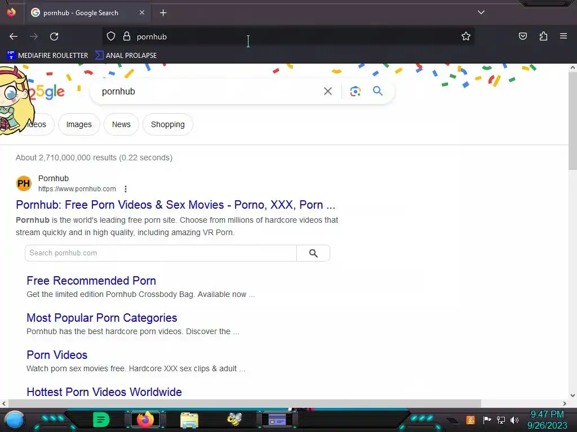Open the Extensions puzzle-piece menu
This screenshot has height=432, width=577.
(x=543, y=36)
